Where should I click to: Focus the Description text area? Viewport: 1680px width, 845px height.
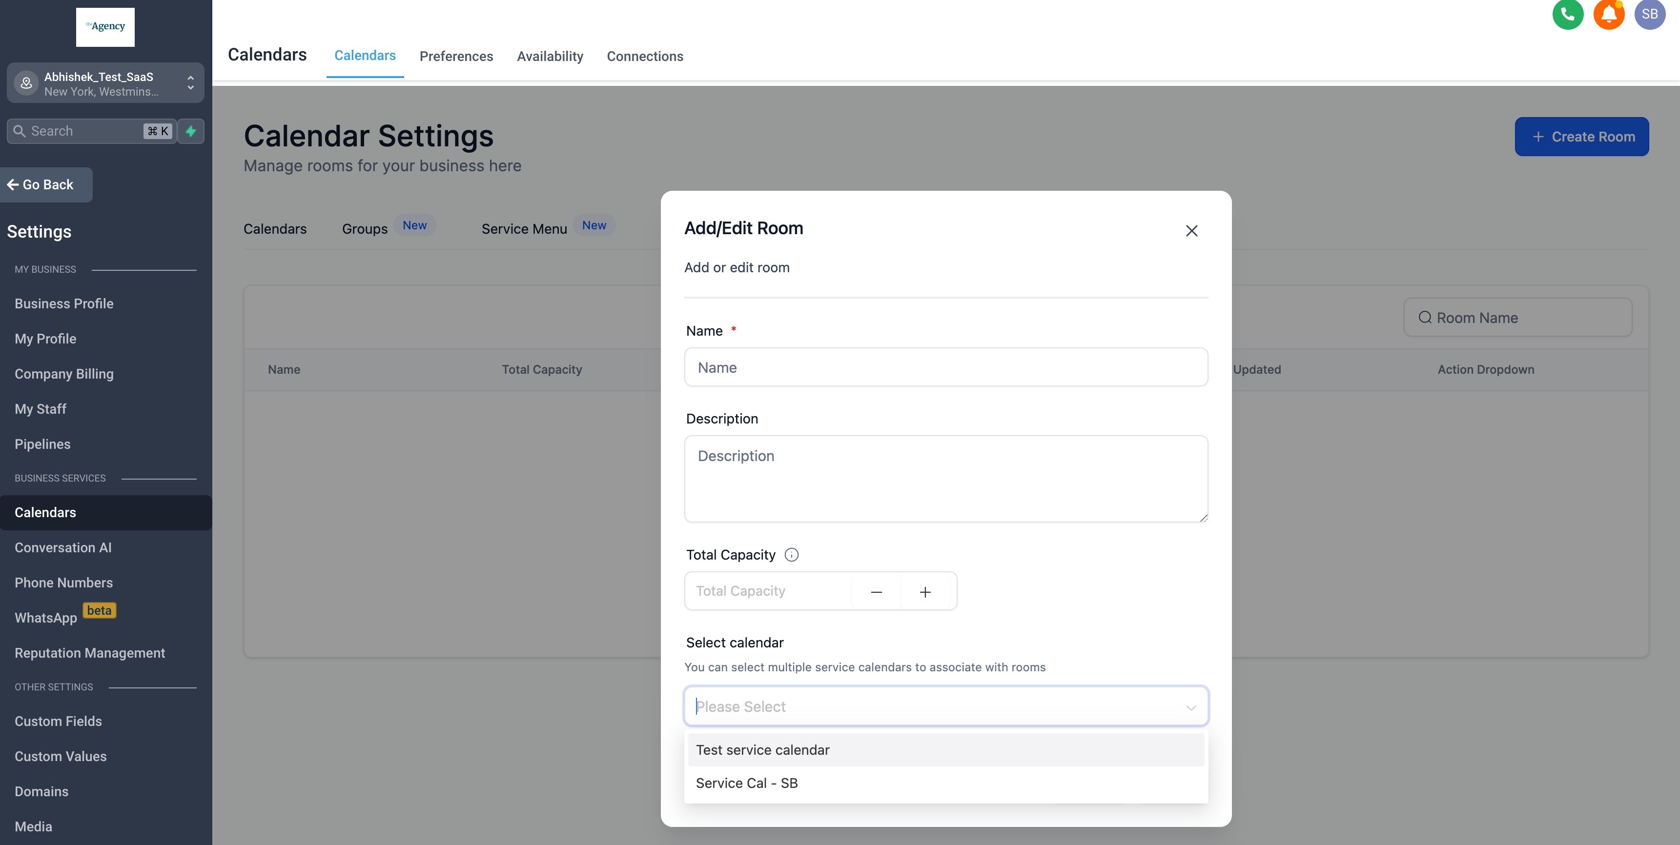[x=945, y=479]
